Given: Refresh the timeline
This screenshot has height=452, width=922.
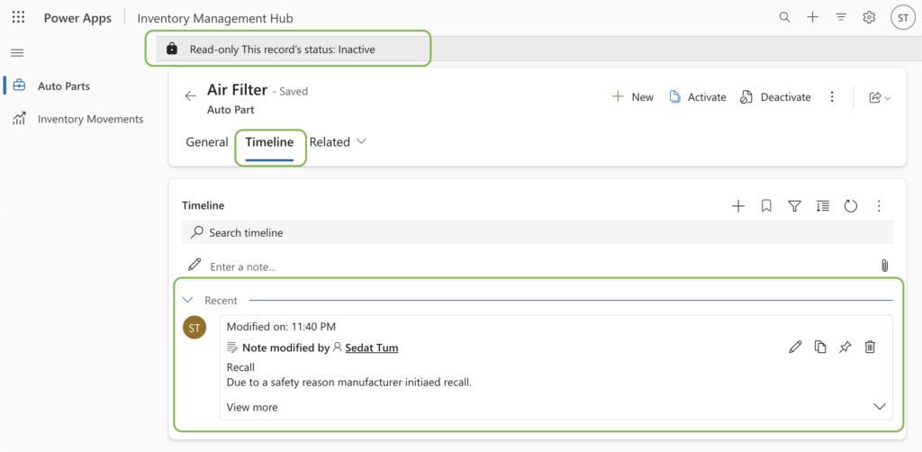Looking at the screenshot, I should coord(851,206).
